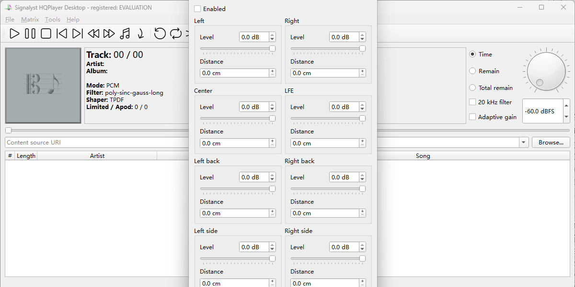Open the Tools menu
The image size is (575, 287).
point(53,20)
